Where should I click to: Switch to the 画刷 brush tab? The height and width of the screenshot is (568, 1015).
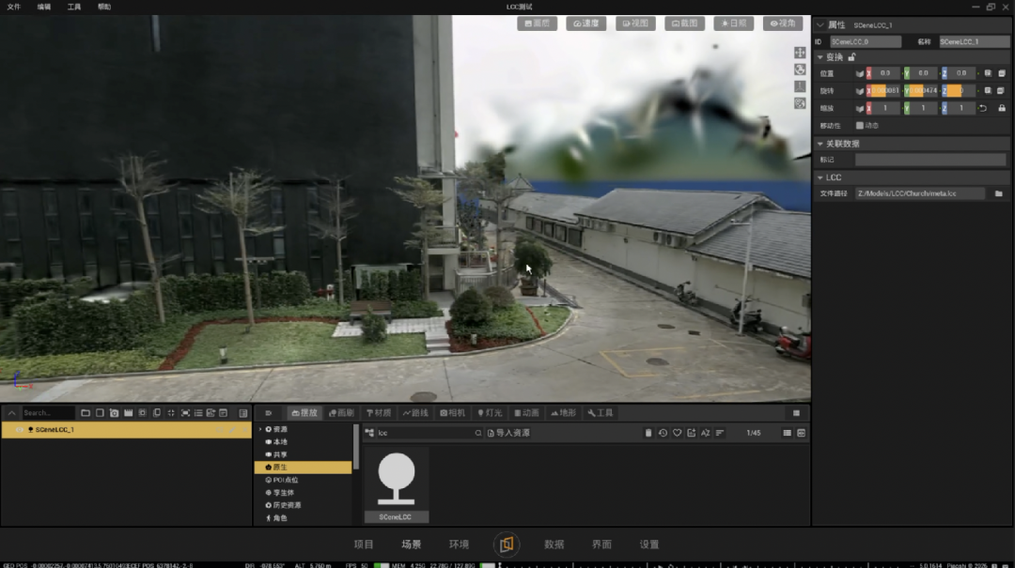point(342,413)
